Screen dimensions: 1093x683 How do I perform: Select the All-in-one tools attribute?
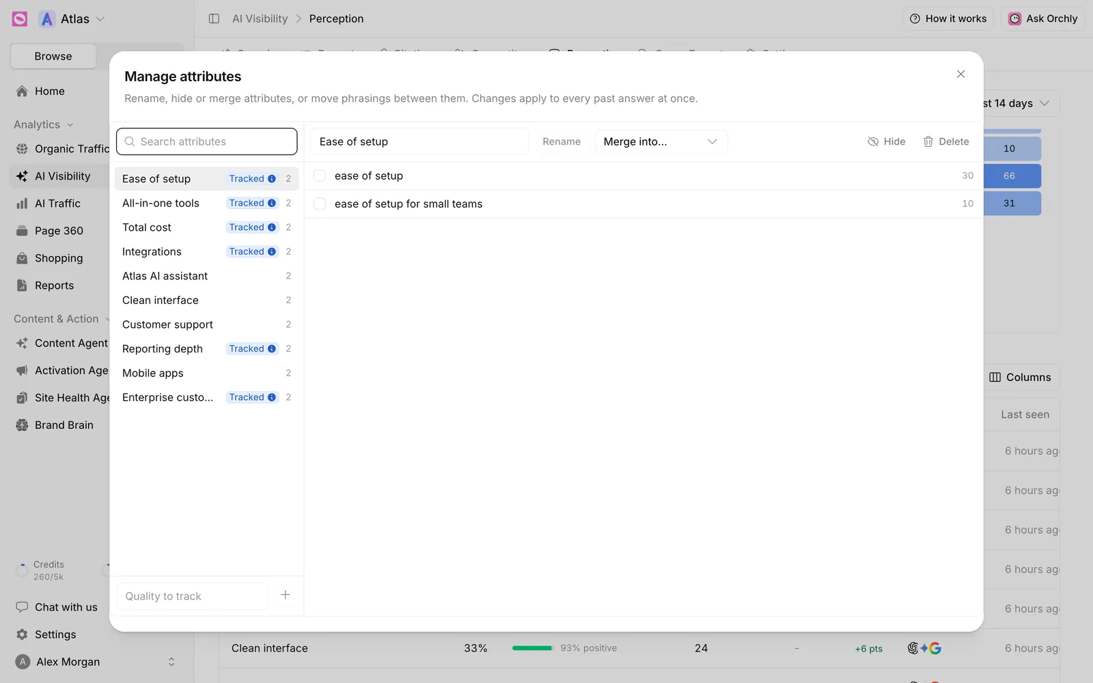point(206,203)
